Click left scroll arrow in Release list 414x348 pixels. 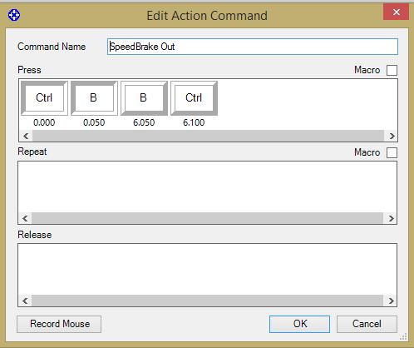coord(25,301)
